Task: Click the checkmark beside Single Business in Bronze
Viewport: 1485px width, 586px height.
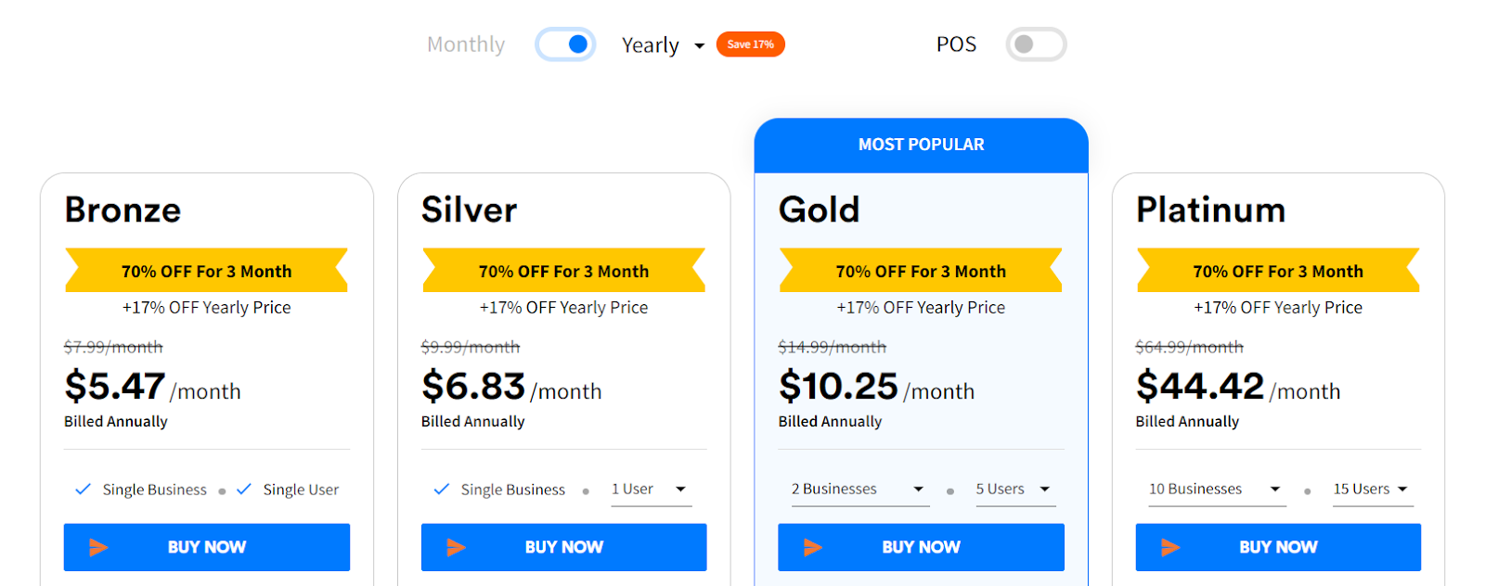Action: [x=82, y=489]
